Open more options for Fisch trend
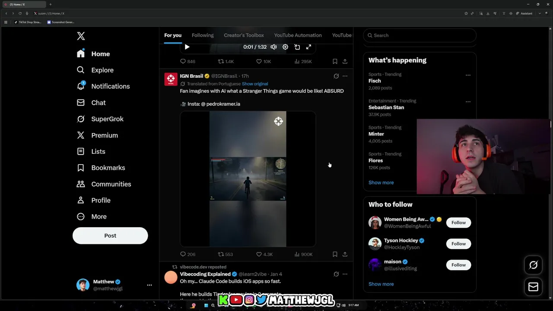Viewport: 553px width, 311px height. tap(468, 75)
